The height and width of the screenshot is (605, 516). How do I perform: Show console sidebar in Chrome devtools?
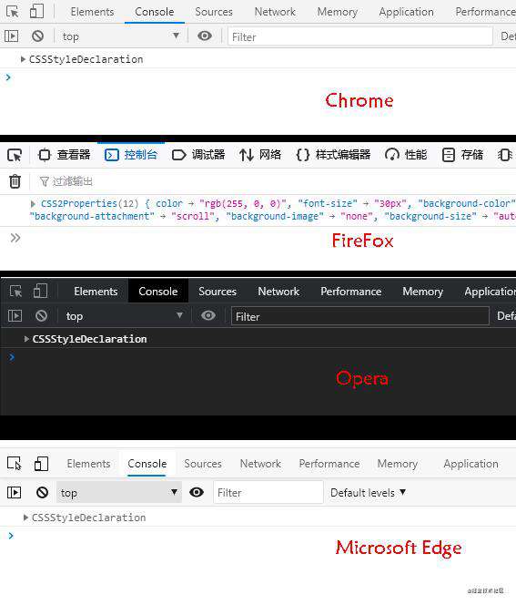[12, 36]
